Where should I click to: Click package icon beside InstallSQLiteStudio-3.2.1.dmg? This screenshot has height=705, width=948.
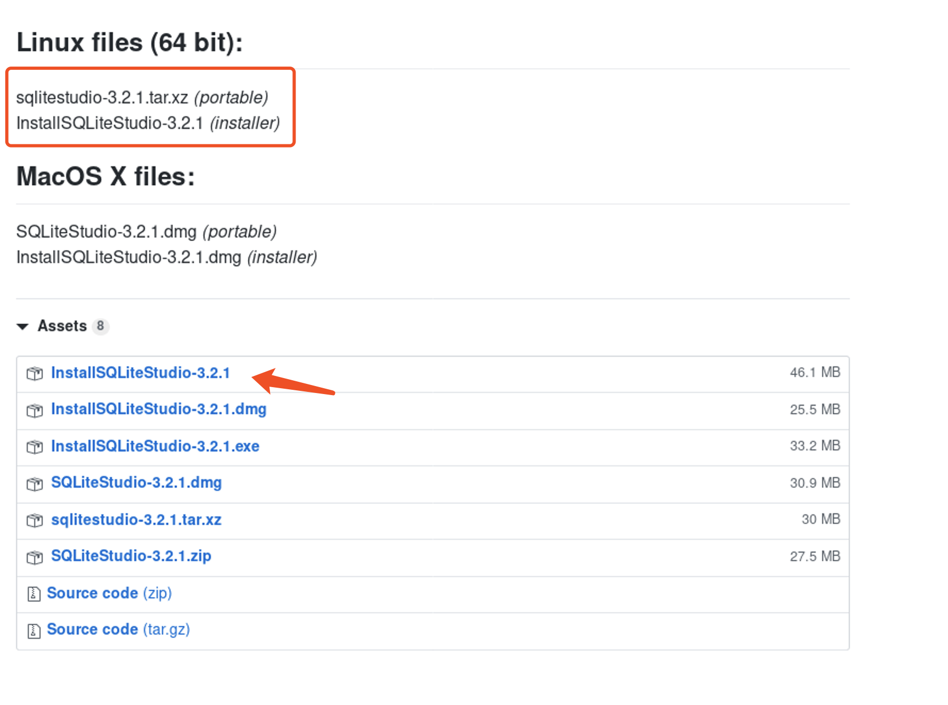(x=35, y=411)
